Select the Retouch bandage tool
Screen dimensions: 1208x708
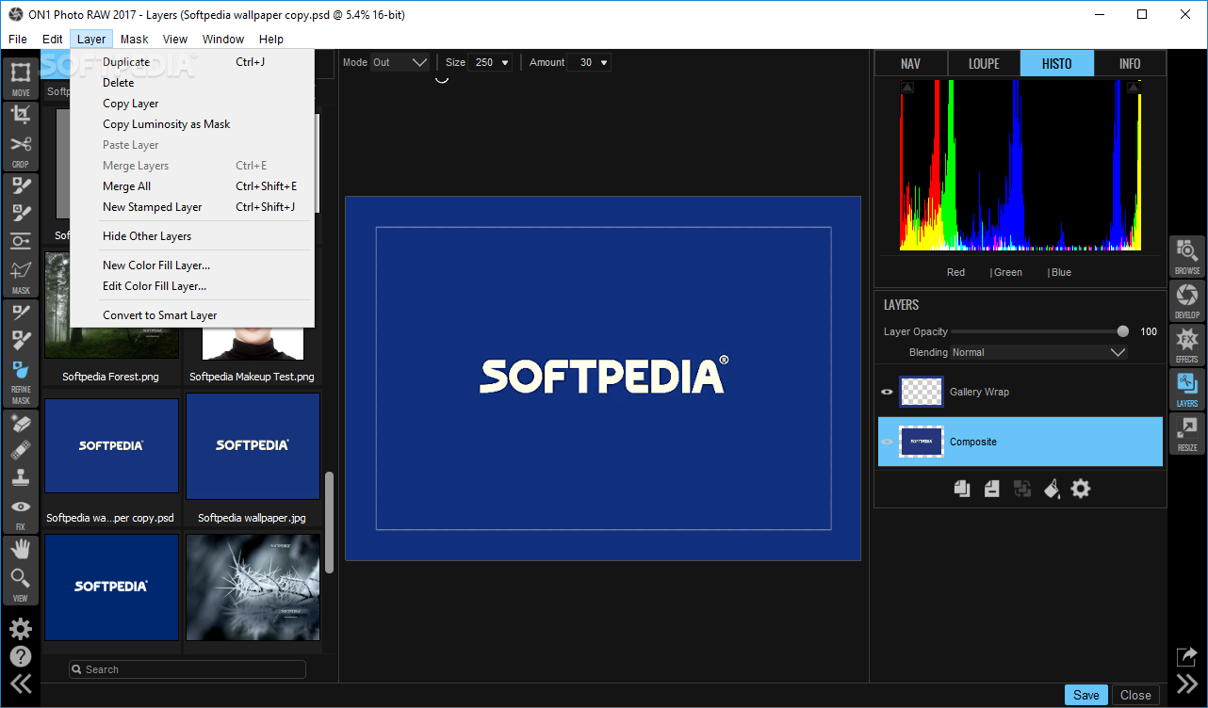(x=21, y=450)
